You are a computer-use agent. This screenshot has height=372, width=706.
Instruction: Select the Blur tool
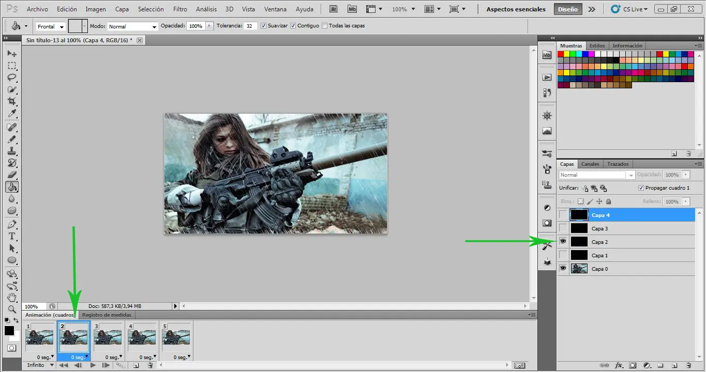point(12,198)
